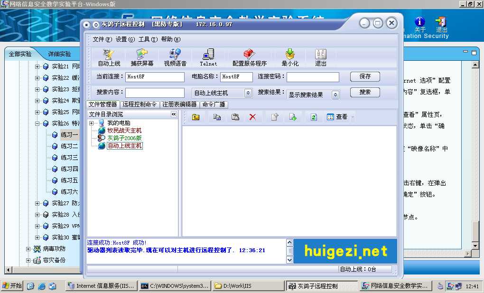
Task: Click the roll-up button in 灰鸽子 title bar
Action: click(x=96, y=24)
